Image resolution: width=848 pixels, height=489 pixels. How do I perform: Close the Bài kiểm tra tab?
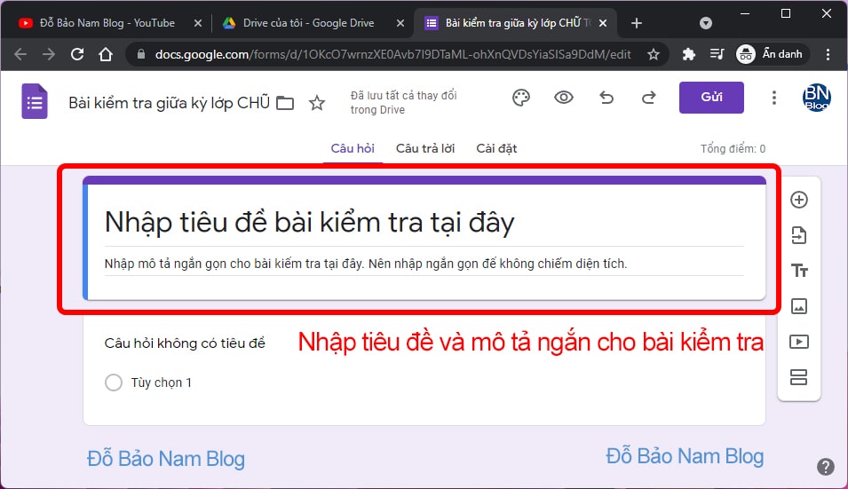[603, 23]
